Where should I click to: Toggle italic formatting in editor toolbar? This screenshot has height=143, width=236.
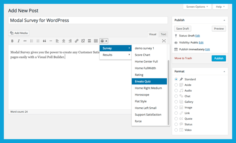[19, 41]
